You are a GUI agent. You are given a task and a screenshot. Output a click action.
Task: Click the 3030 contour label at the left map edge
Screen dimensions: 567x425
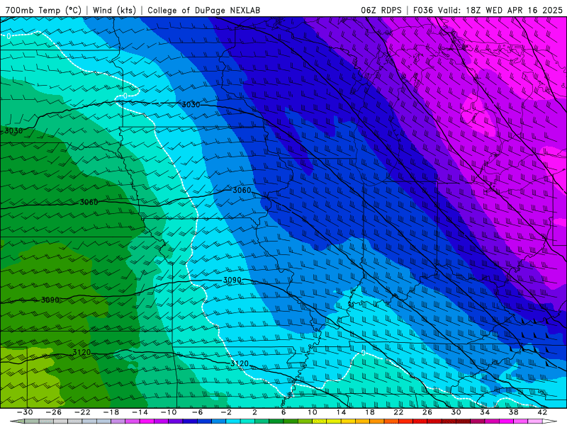tap(13, 131)
